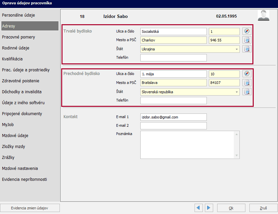Go to next employee with right arrow
This screenshot has height=214, width=278.
click(x=209, y=208)
